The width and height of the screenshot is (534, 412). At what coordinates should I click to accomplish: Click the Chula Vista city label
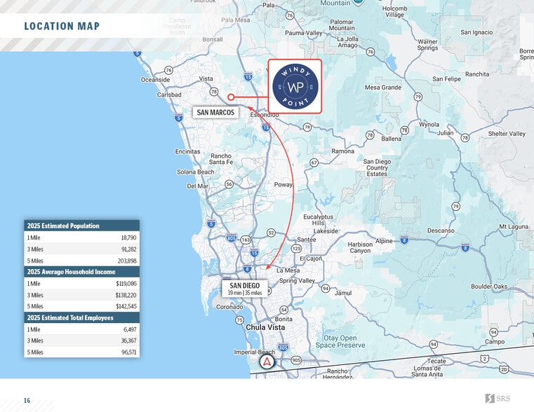point(265,327)
